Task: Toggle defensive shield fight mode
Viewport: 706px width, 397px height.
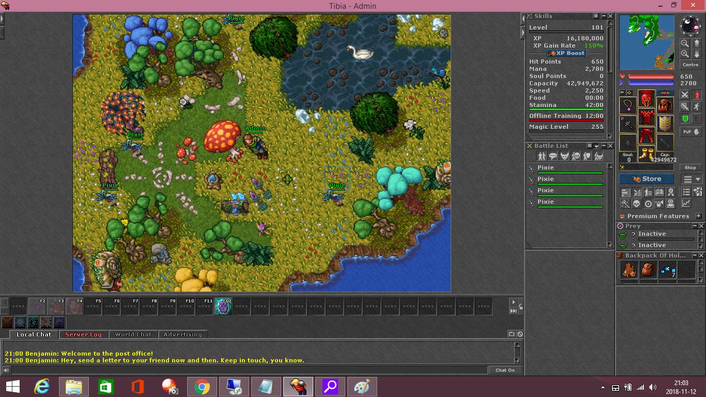Action: (685, 119)
